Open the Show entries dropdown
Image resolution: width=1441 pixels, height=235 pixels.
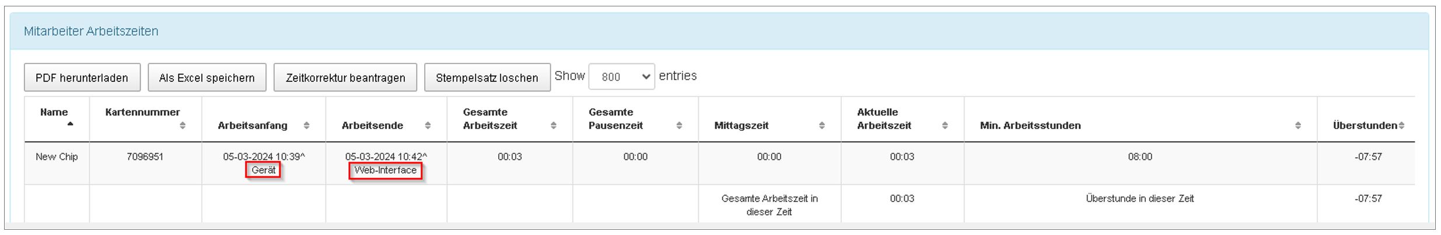621,77
